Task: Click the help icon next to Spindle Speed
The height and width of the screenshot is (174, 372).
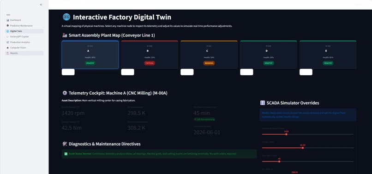Action: 78,107
